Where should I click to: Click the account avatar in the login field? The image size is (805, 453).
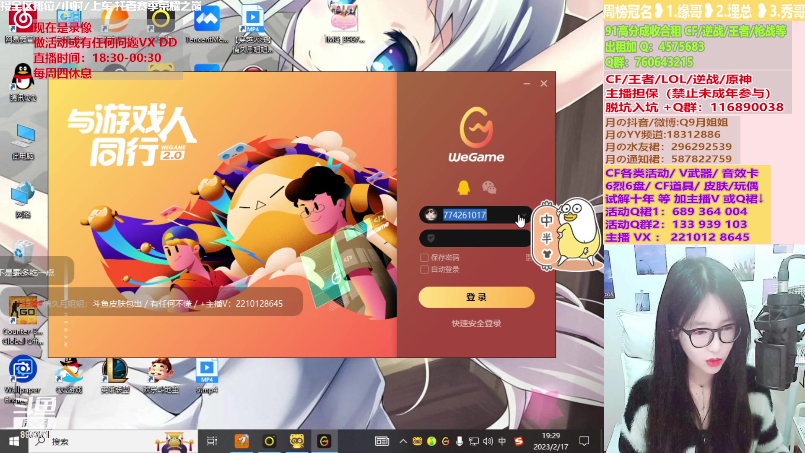click(x=431, y=215)
